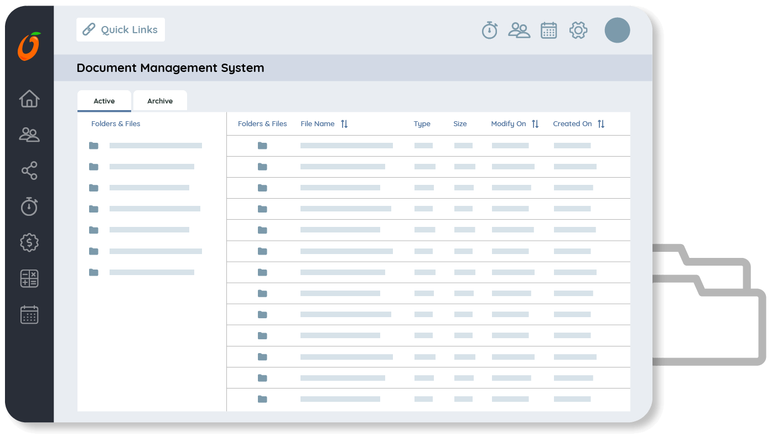The image size is (772, 440).
Task: Open the sidebar stopwatch icon
Action: [29, 206]
